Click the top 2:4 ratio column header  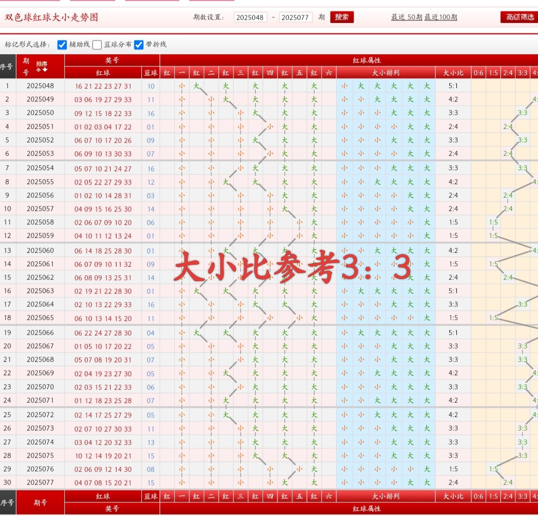pyautogui.click(x=508, y=73)
